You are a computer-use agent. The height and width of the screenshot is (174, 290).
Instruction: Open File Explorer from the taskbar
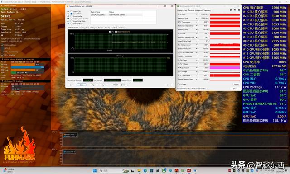[139, 171]
